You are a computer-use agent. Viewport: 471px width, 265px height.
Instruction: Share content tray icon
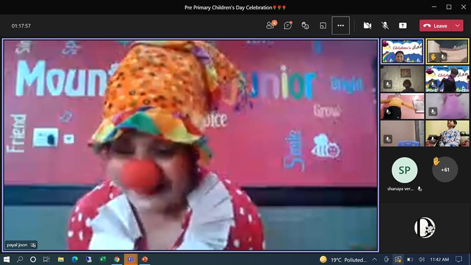point(403,26)
